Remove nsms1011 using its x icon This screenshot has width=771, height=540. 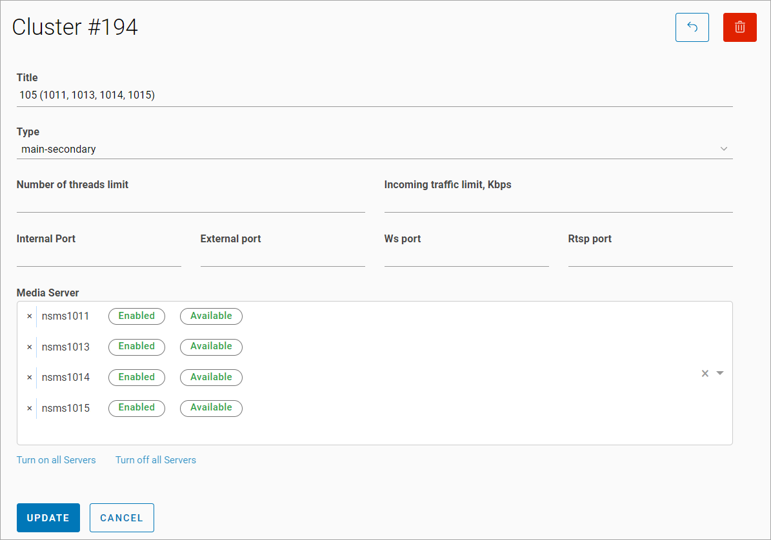click(29, 316)
